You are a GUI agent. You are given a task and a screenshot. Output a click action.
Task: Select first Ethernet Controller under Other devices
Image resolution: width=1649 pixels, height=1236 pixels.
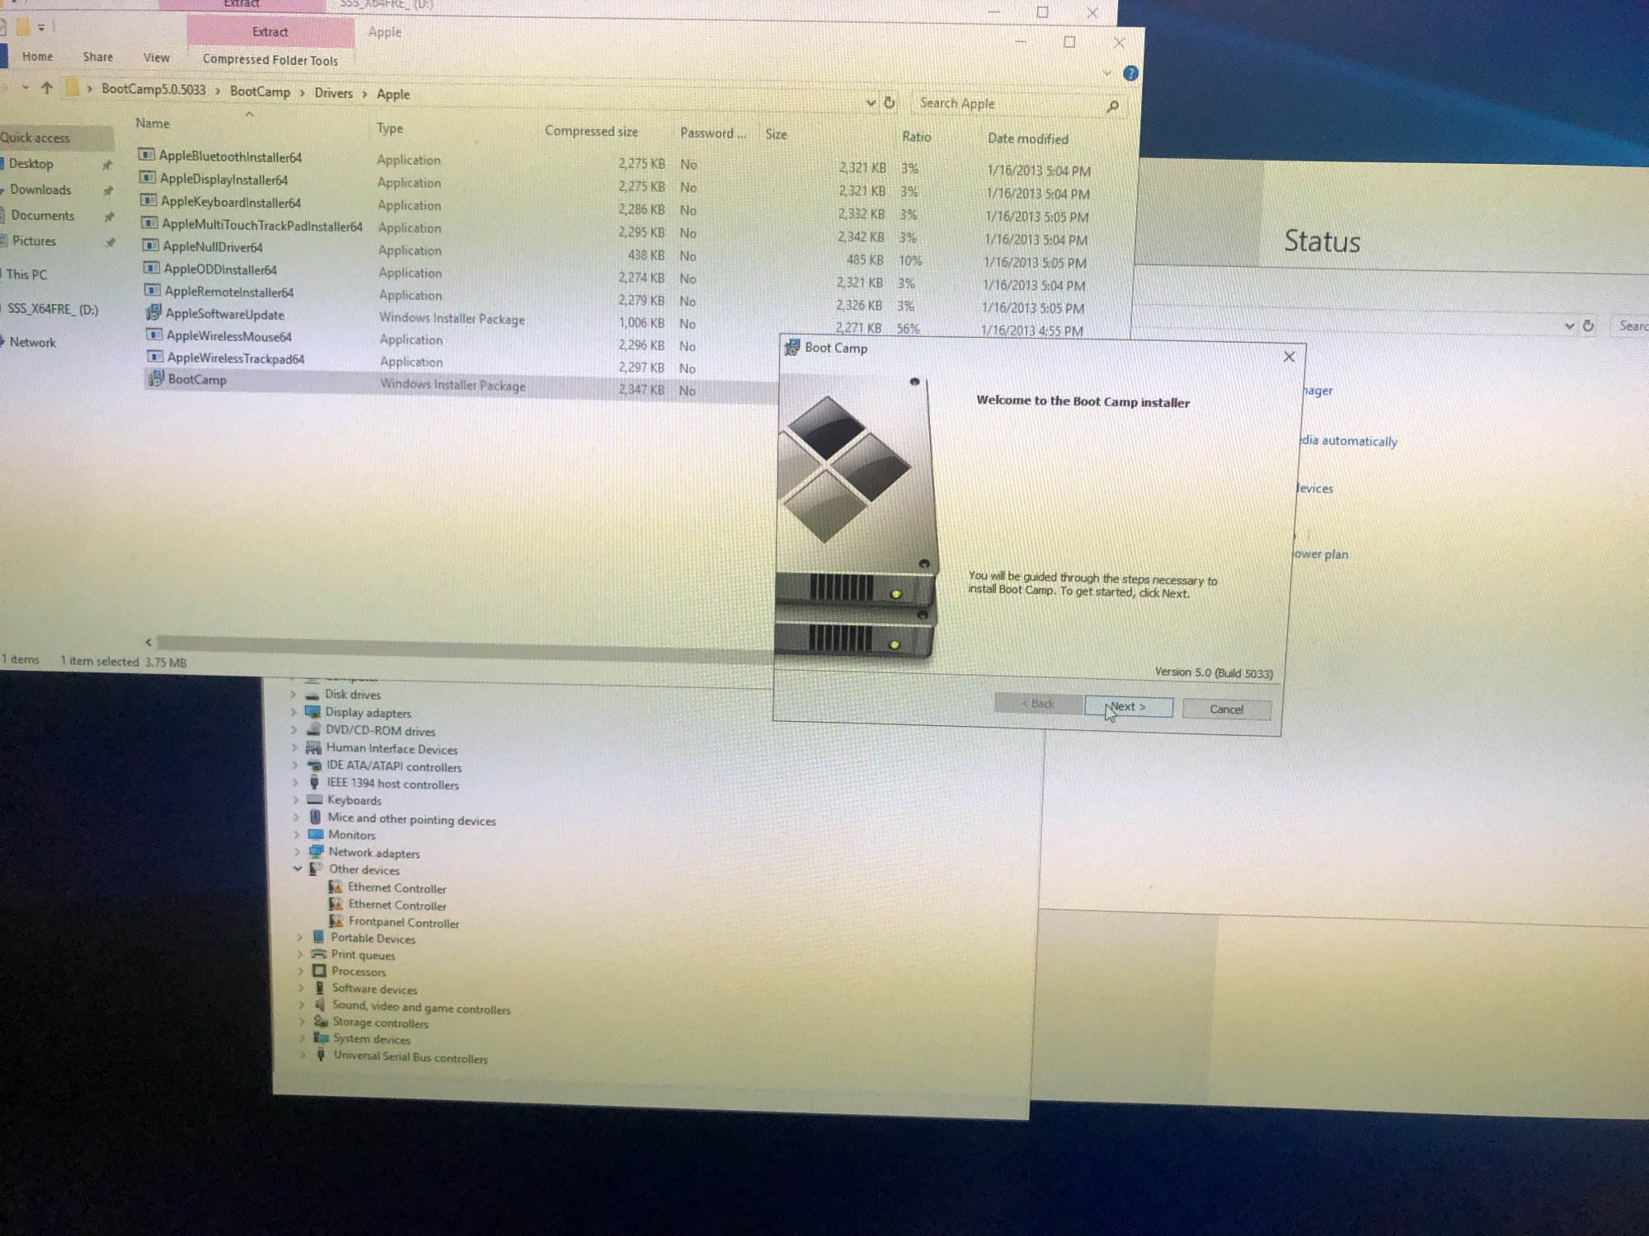[397, 888]
